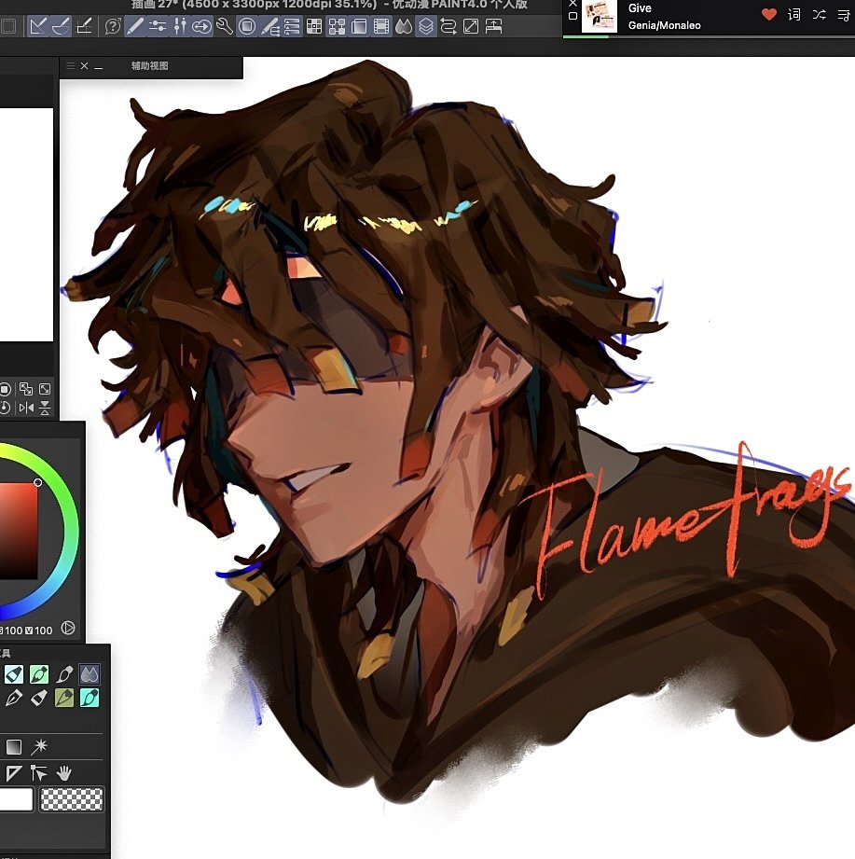Show the layer property list icon

click(292, 26)
